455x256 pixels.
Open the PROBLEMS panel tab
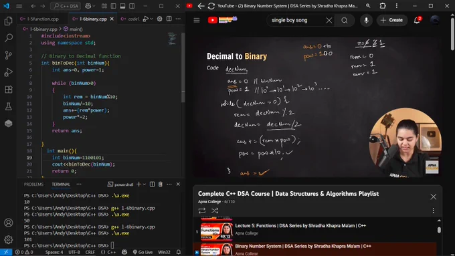coord(33,184)
